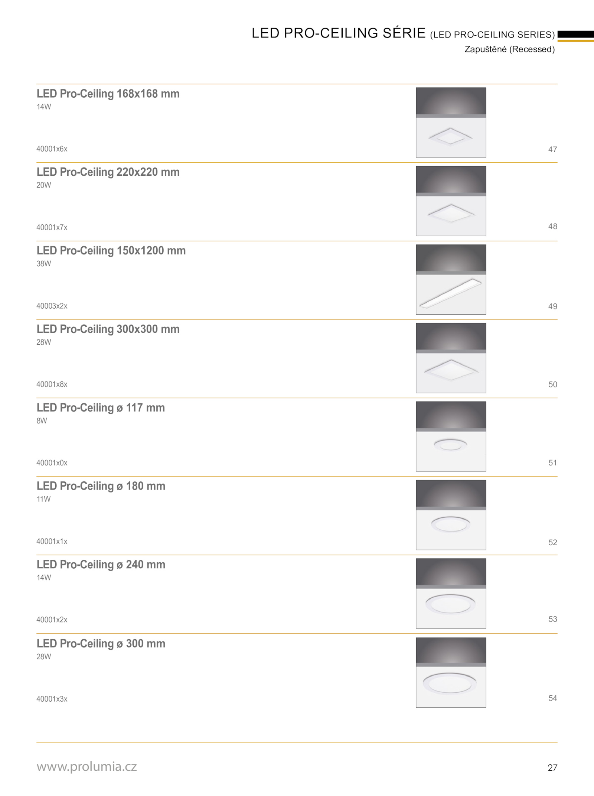
Task: Click the 150x1200 mm linear panel image
Action: click(x=451, y=279)
